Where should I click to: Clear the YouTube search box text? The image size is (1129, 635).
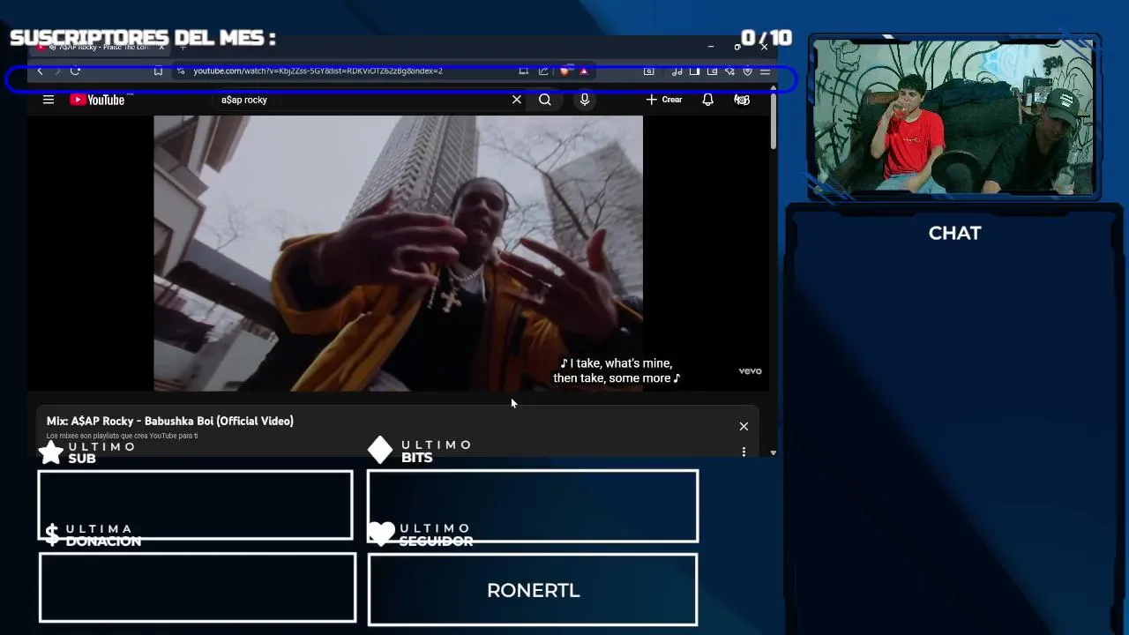(517, 100)
